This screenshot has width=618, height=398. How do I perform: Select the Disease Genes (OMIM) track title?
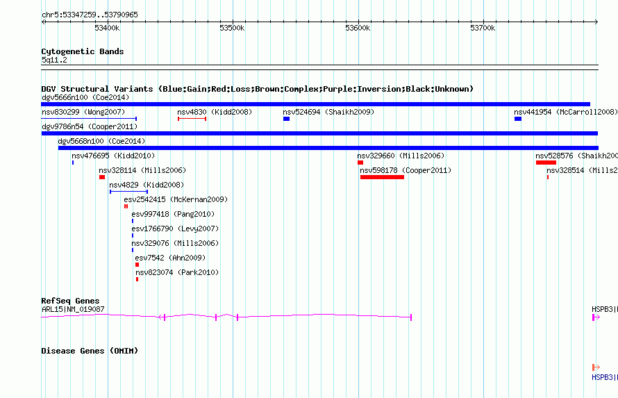coord(90,351)
